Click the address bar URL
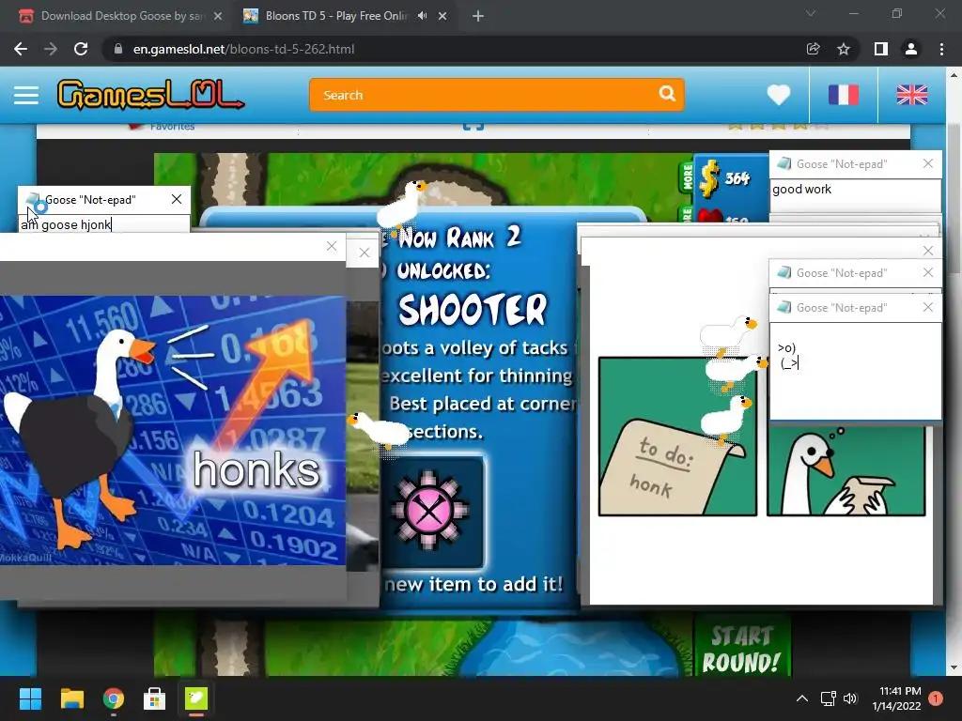 click(243, 49)
